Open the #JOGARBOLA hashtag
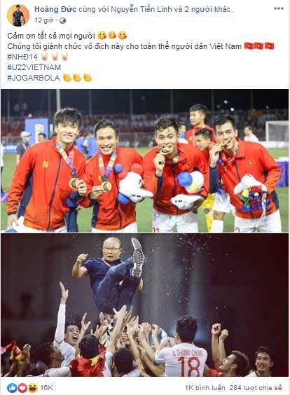 tap(33, 78)
